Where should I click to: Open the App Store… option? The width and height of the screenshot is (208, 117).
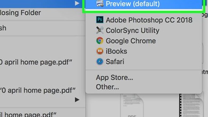[x=114, y=78]
